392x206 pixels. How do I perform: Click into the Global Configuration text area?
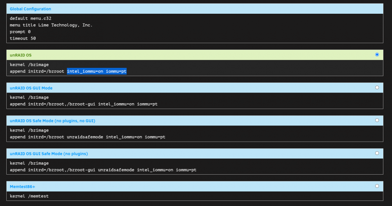[x=195, y=28]
